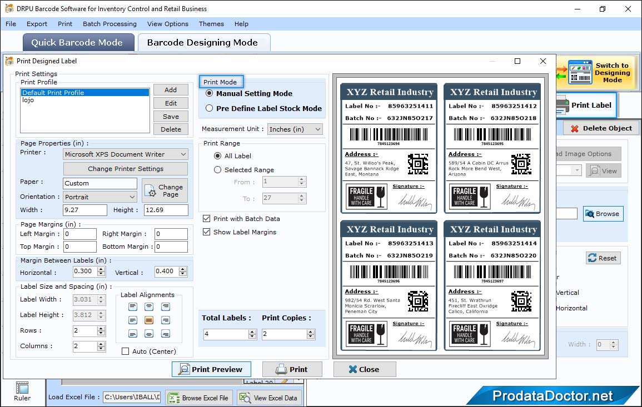Open Print Preview with magnifier icon
The width and height of the screenshot is (642, 407).
click(211, 369)
